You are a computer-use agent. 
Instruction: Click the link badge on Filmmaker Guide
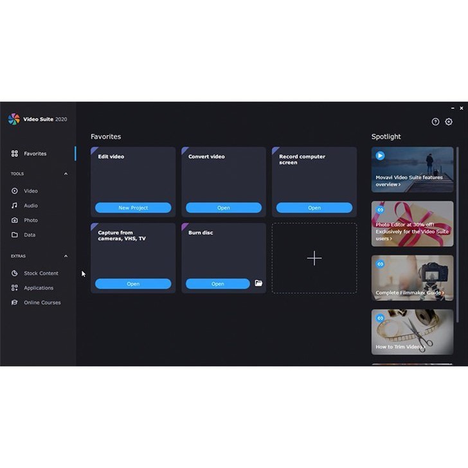tap(380, 264)
